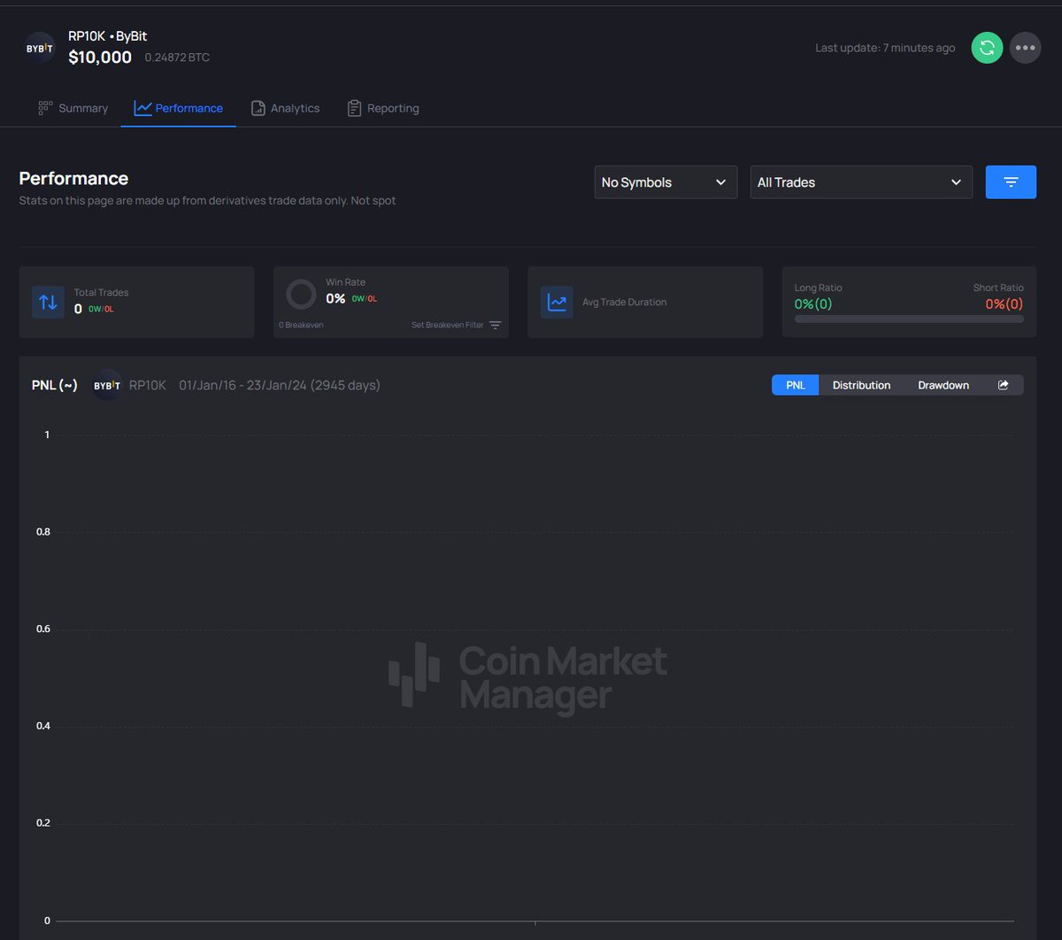
Task: Click the 0 Breakeven label
Action: coord(301,325)
